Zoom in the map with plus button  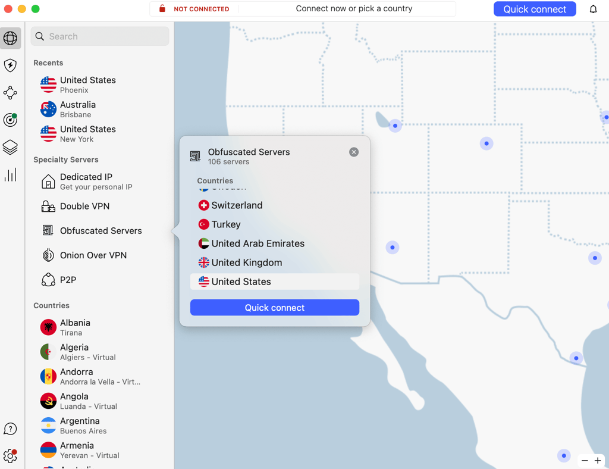tap(598, 461)
